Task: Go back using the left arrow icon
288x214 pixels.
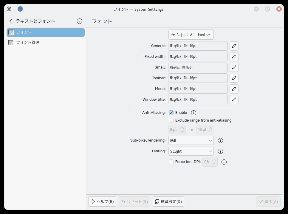Action: pyautogui.click(x=10, y=21)
